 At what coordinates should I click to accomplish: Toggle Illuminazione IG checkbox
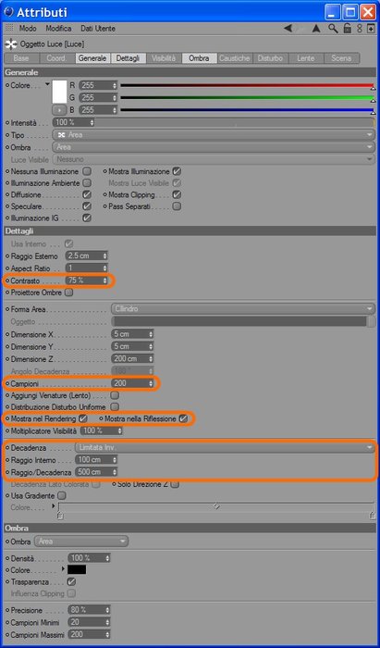click(87, 218)
